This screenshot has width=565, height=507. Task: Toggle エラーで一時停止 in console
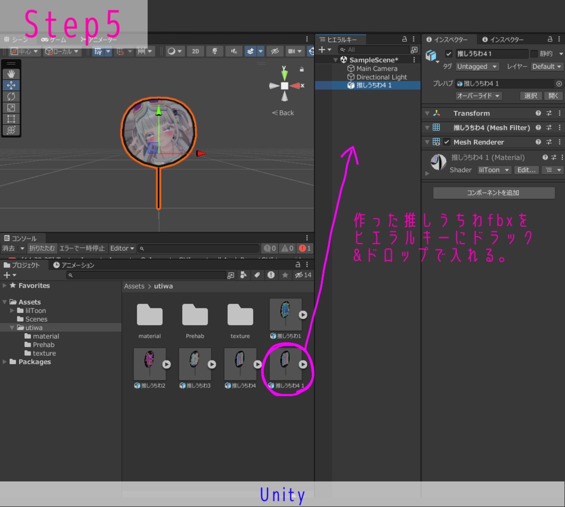[x=82, y=248]
